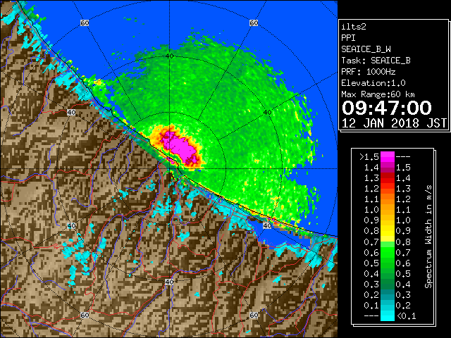Click the '40' ring label due south of the radar
This screenshot has width=451, height=338.
point(169,282)
